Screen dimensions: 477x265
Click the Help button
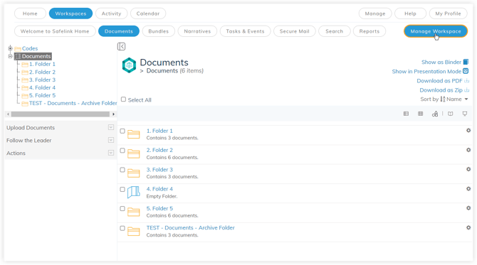[410, 13]
